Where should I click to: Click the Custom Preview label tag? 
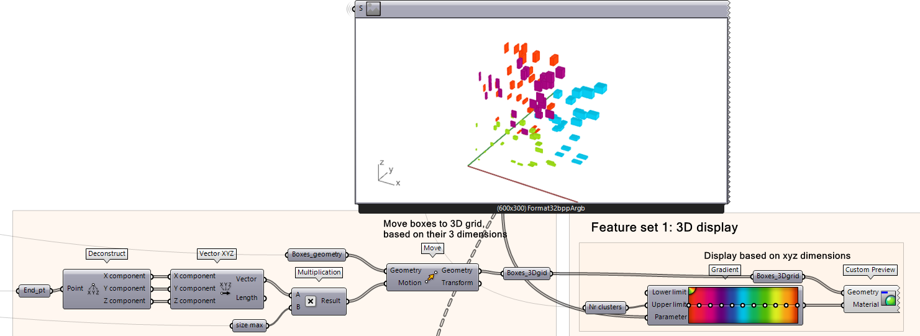[870, 270]
